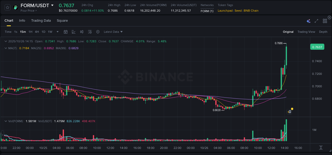Select the 1D timeframe
Image resolution: width=332 pixels, height=155 pixels.
[43, 31]
